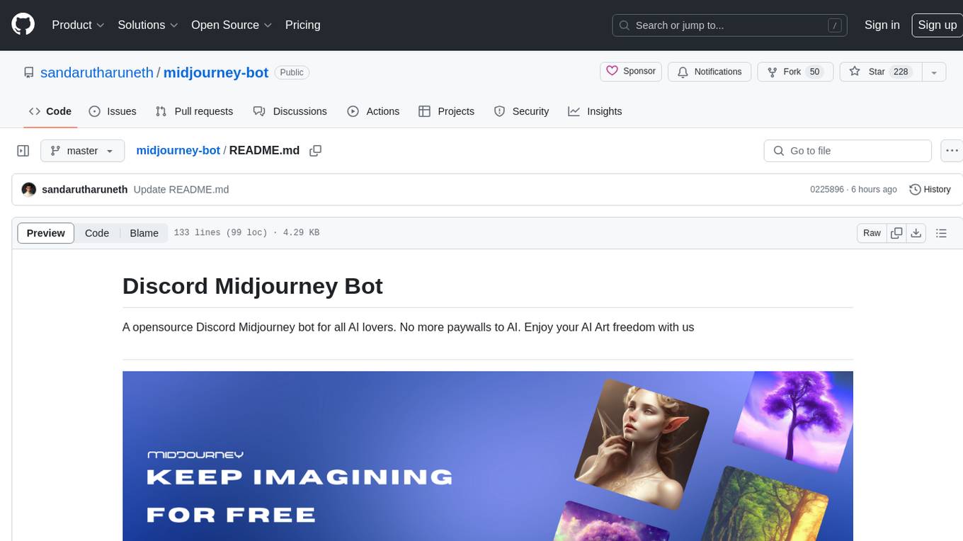Click the fork count 50

[814, 72]
